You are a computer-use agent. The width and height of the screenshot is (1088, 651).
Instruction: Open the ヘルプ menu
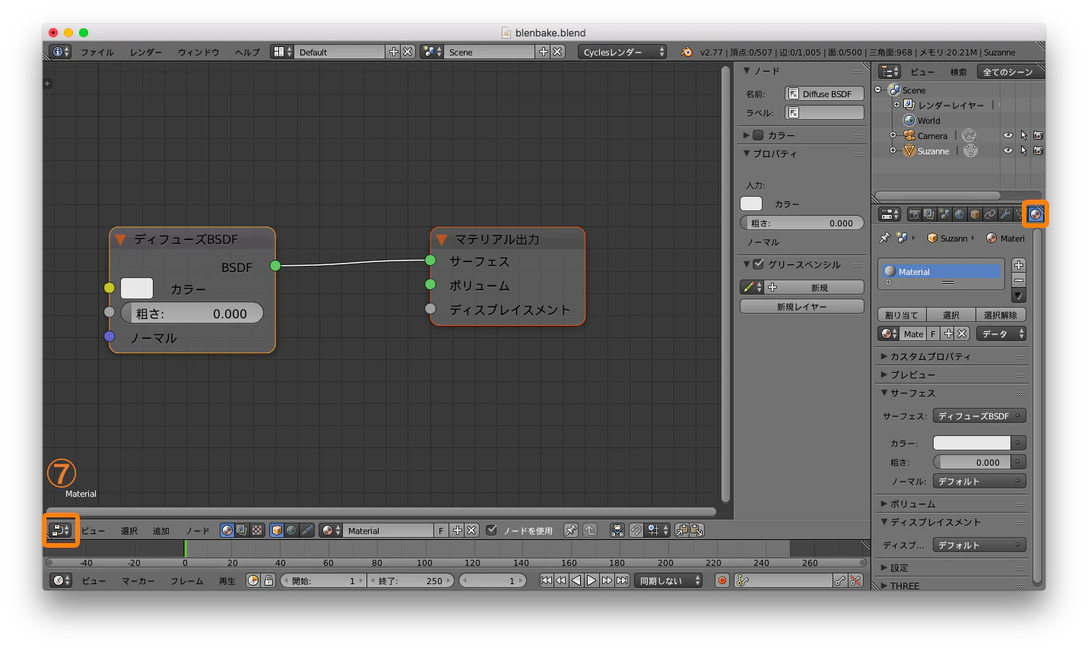[247, 52]
